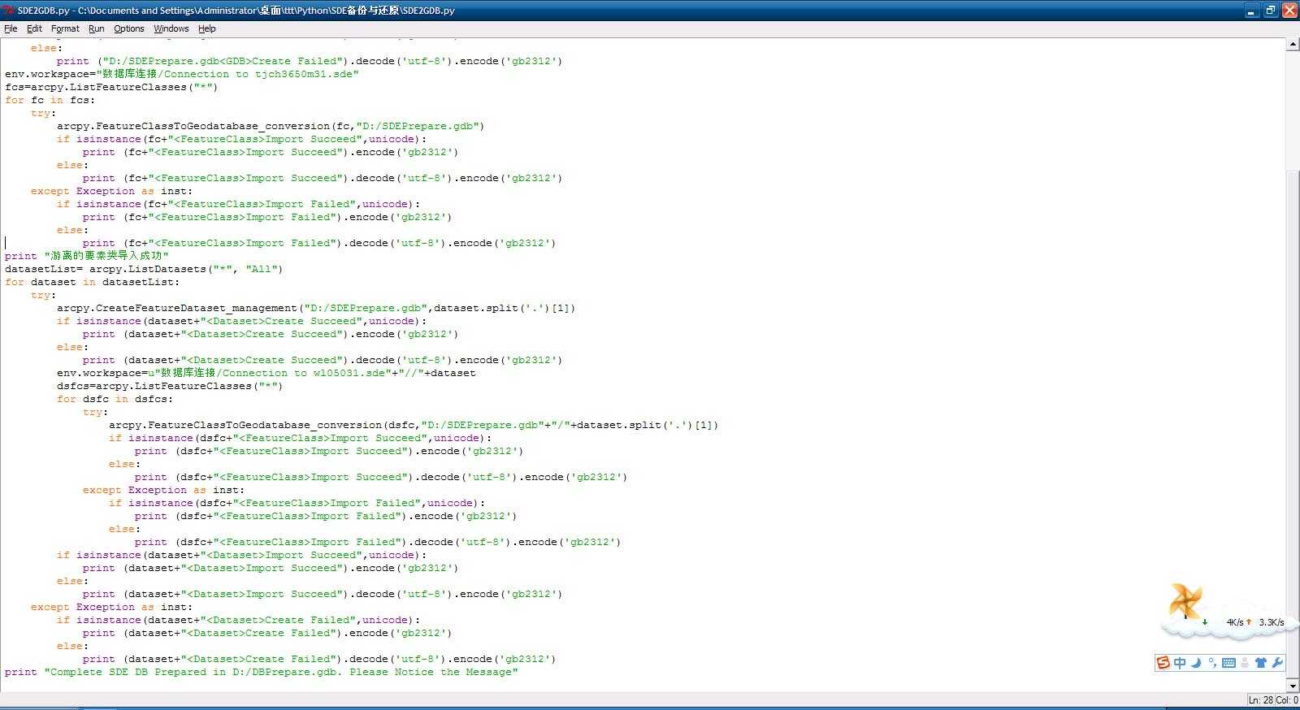Click the 'GDB>Create Failed' print line
1300x710 pixels.
310,61
